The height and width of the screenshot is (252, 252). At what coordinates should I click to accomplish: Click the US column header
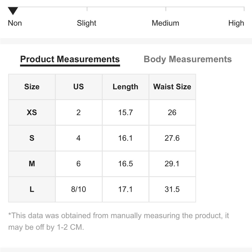[x=79, y=87]
